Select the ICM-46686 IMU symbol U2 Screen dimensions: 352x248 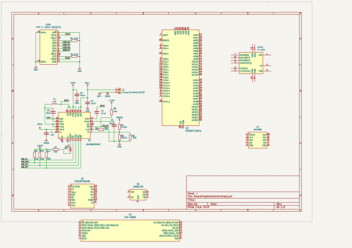(130, 230)
